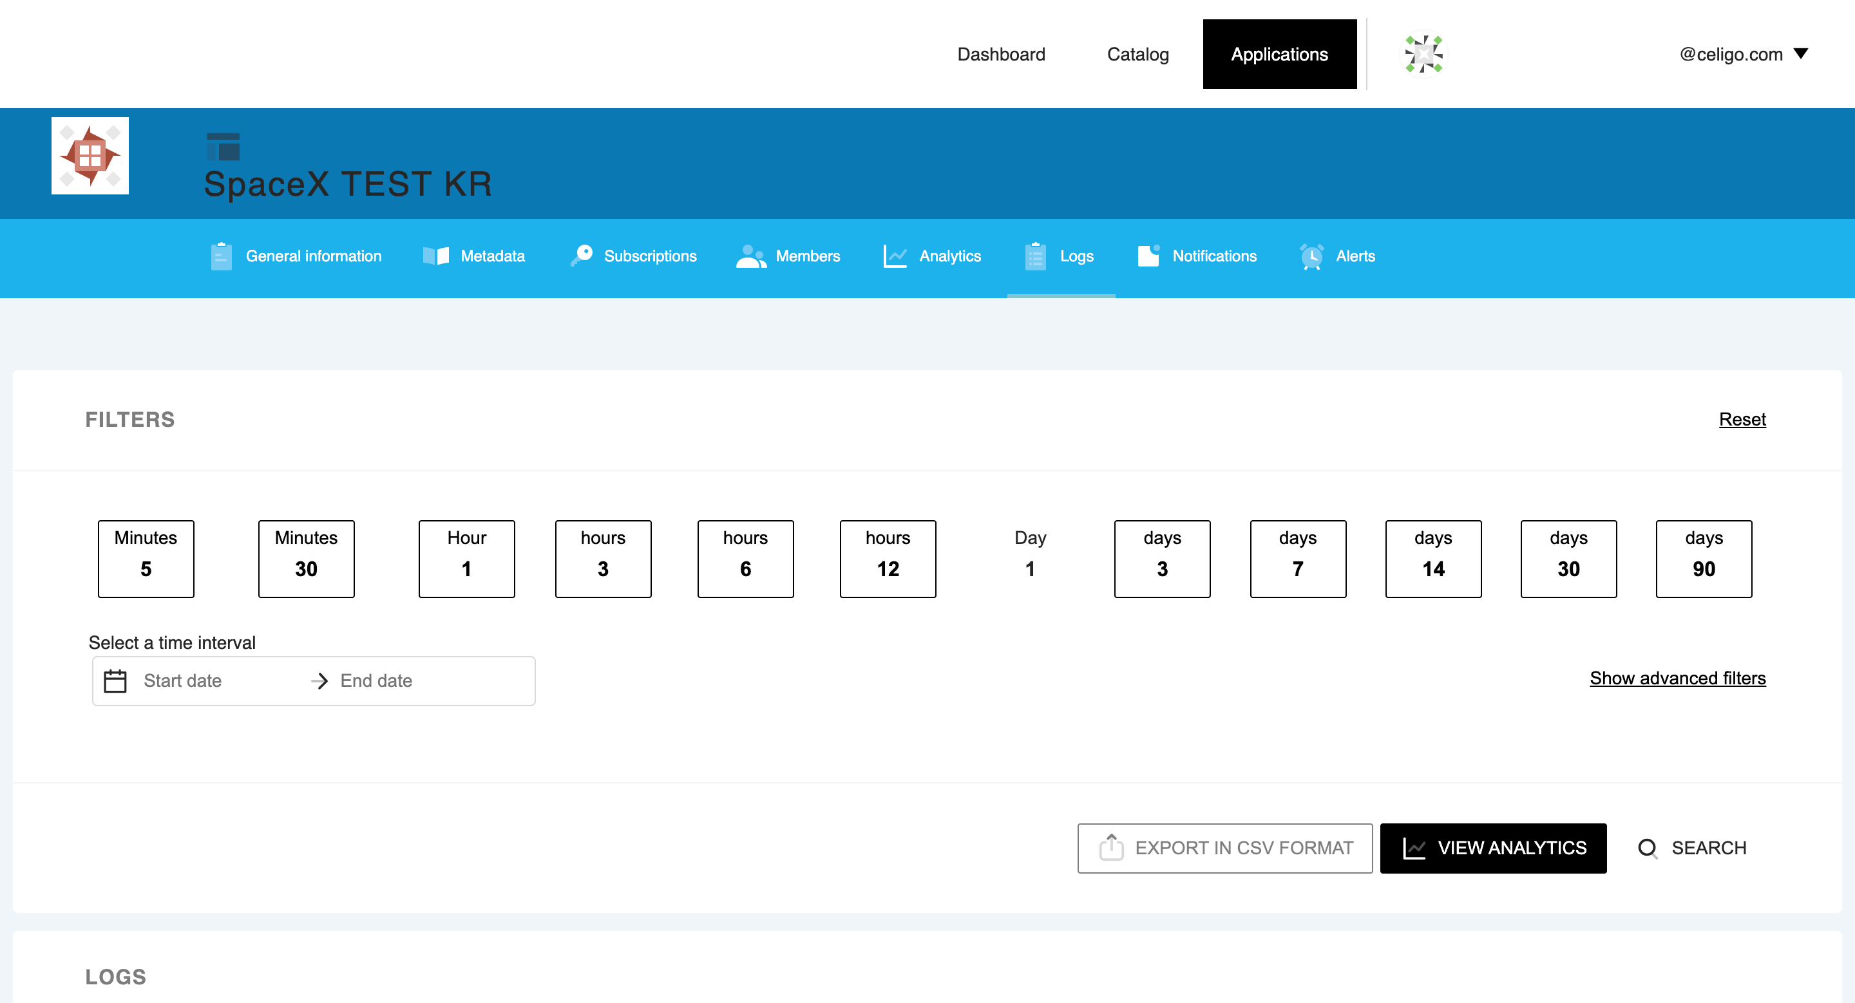
Task: Select the 3 hours time filter
Action: [604, 559]
